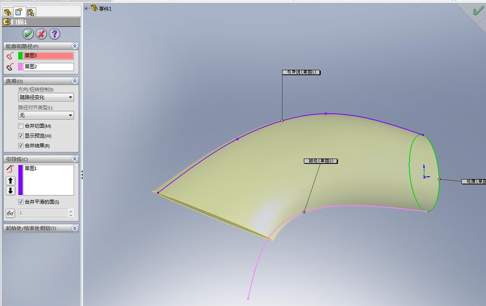Image resolution: width=486 pixels, height=306 pixels.
Task: Open the 路径对齐类型 dropdown
Action: tap(46, 115)
